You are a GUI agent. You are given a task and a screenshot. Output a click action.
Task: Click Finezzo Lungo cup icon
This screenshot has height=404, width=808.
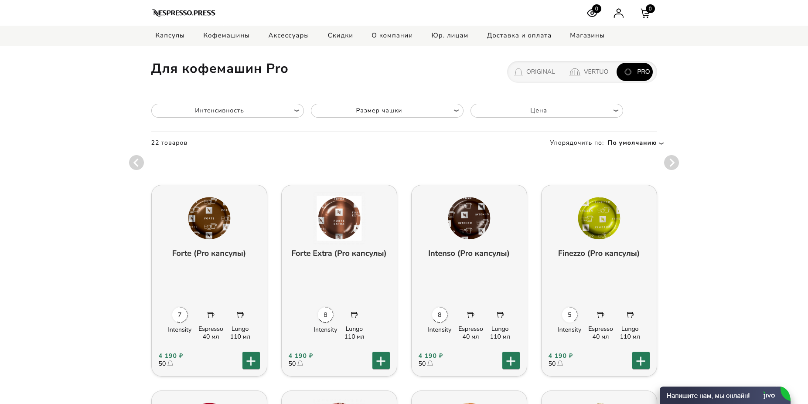tap(630, 315)
